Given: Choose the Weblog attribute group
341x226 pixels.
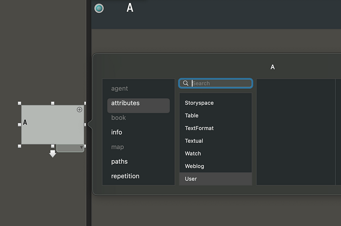Looking at the screenshot, I should point(194,166).
